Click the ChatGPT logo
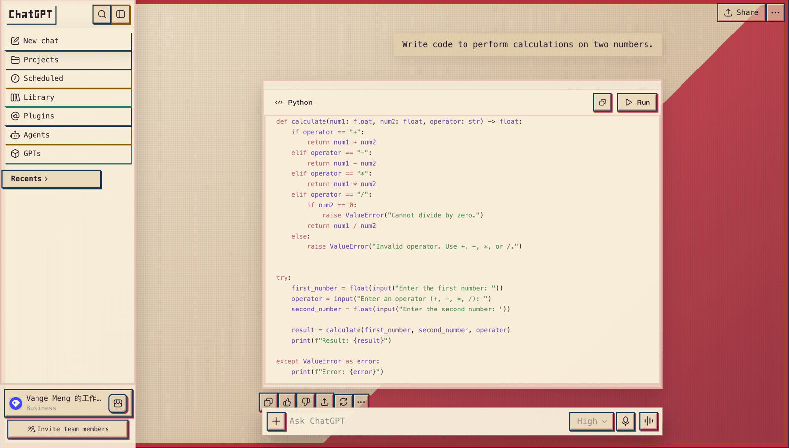 [x=31, y=14]
